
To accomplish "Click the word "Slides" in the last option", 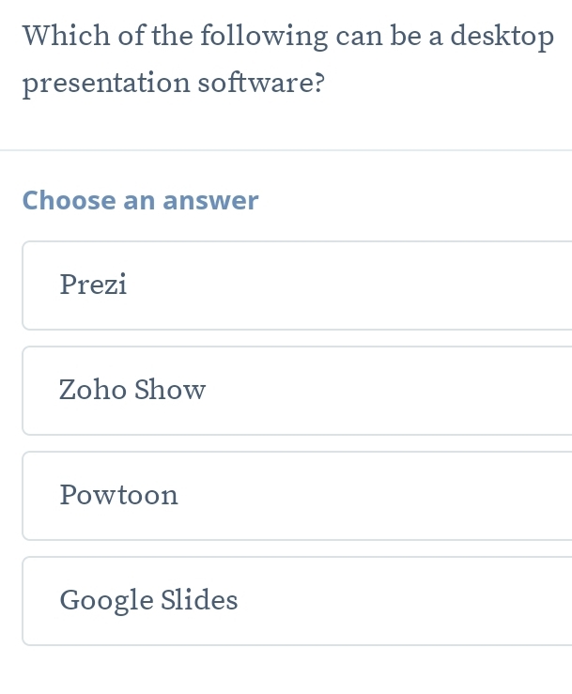I will [x=199, y=600].
